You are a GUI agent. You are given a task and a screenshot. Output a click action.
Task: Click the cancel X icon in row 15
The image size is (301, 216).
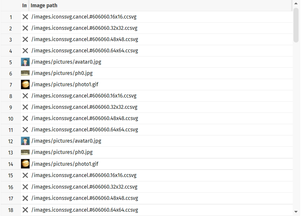(25, 175)
